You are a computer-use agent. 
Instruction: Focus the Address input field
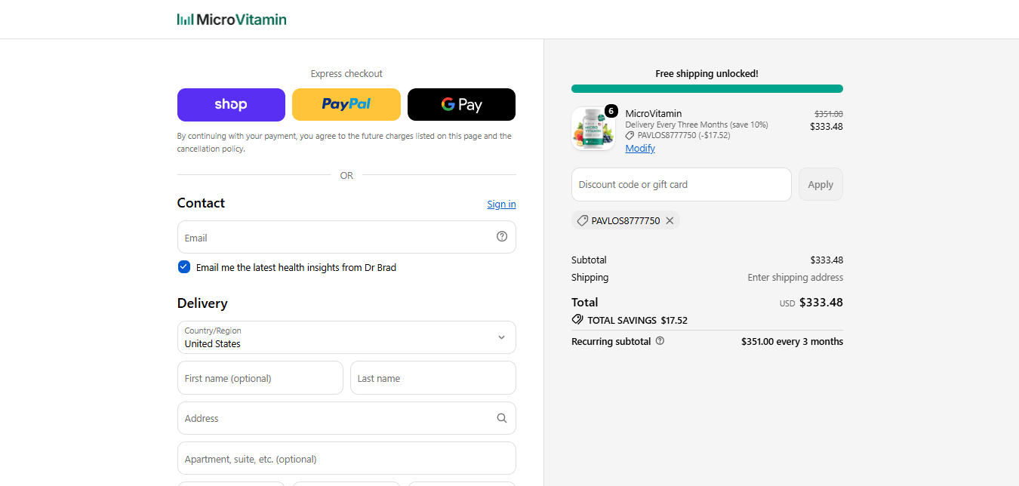346,418
